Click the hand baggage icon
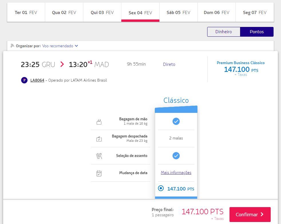This screenshot has width=281, height=224. point(99,122)
